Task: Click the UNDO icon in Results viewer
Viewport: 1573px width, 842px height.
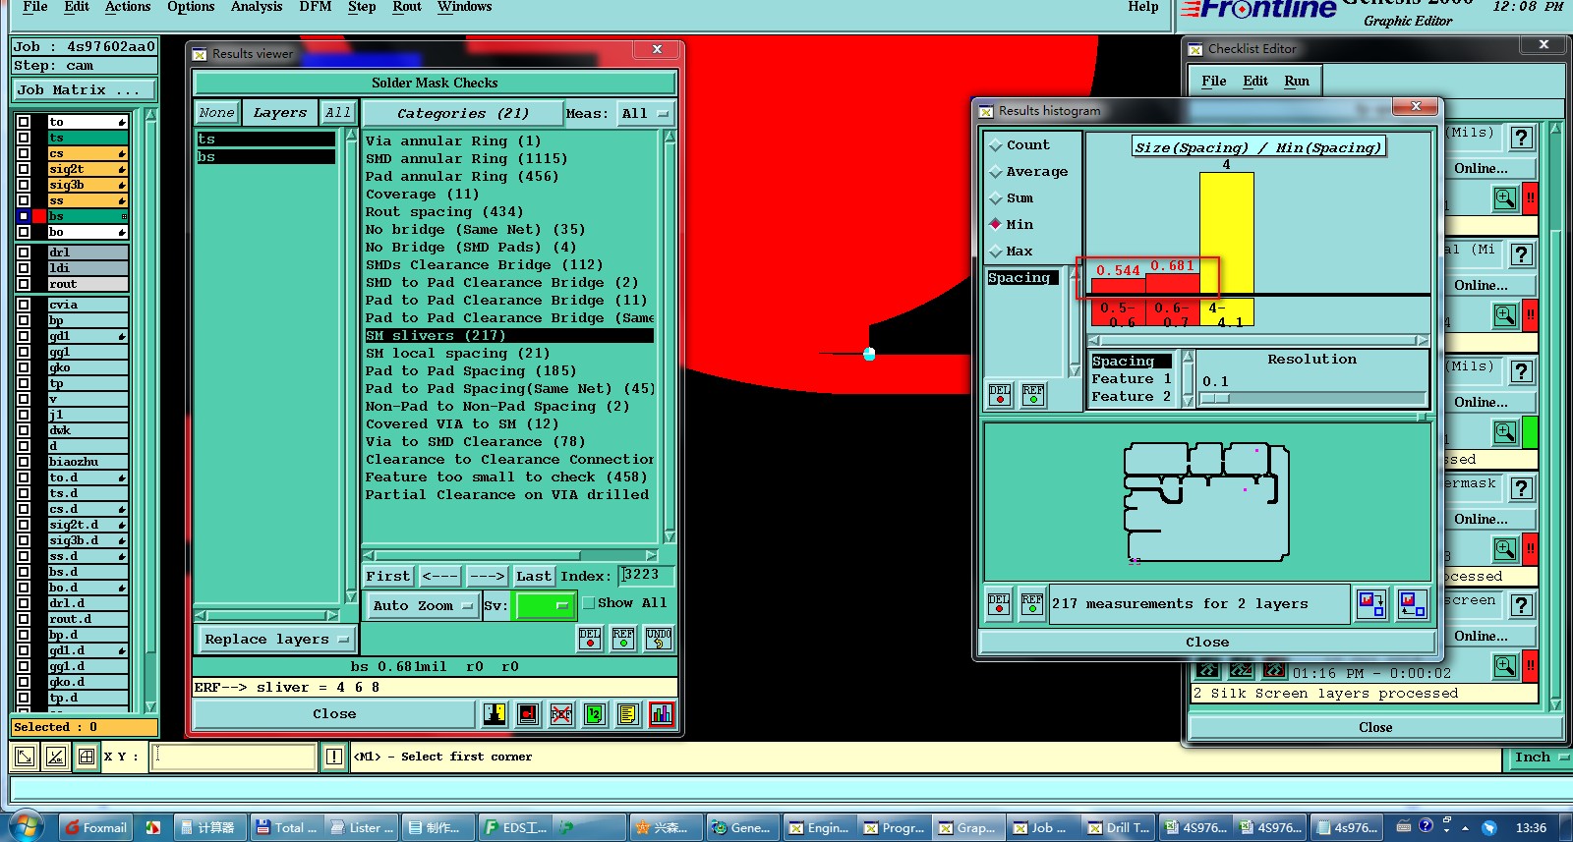Action: 659,639
